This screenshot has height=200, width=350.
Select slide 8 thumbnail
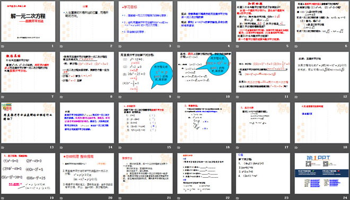[87, 72]
